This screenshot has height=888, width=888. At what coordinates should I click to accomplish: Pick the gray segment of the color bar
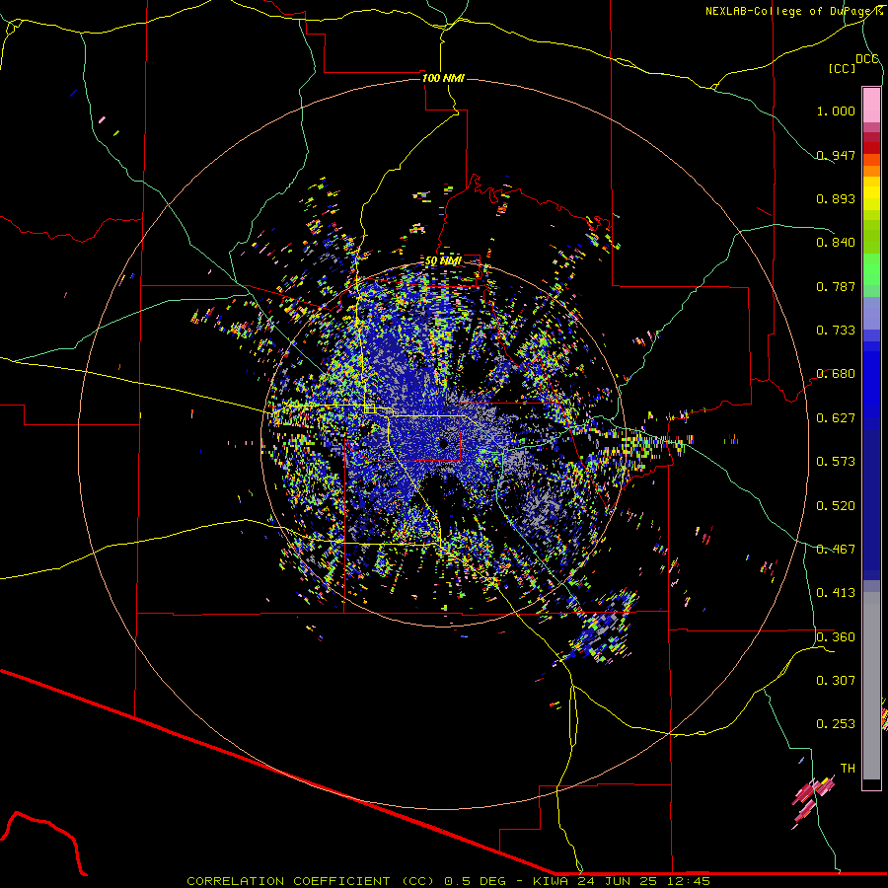871,686
